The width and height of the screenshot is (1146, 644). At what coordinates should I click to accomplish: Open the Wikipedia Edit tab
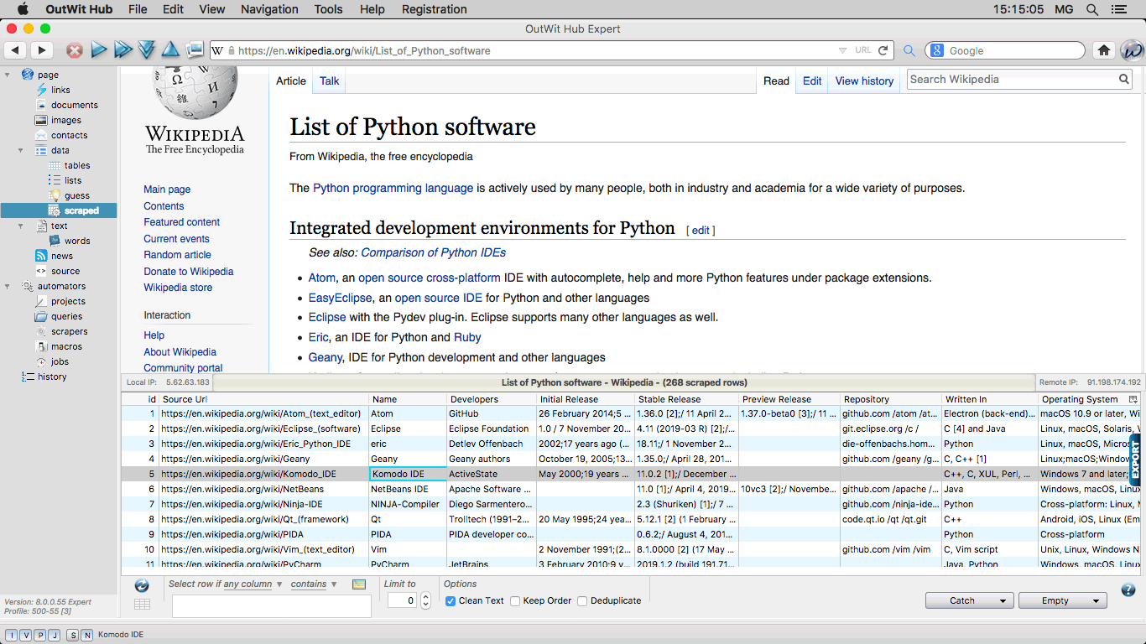pyautogui.click(x=812, y=80)
